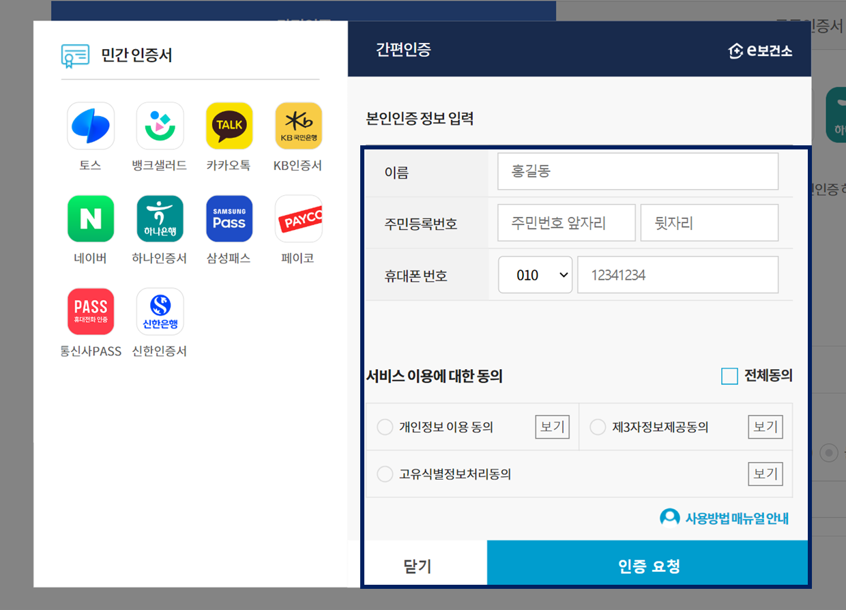The height and width of the screenshot is (610, 846).
Task: Check the 전체동의 (agree all) checkbox
Action: click(729, 375)
